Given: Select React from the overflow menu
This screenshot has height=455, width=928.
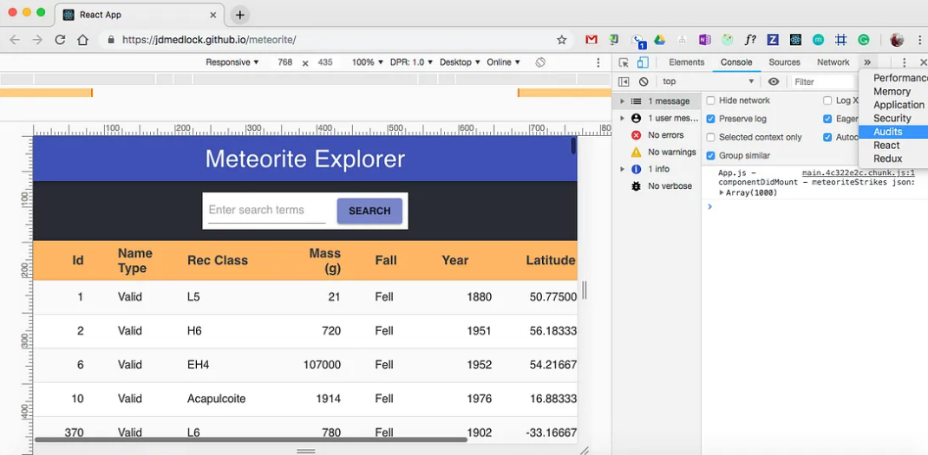Looking at the screenshot, I should click(892, 145).
